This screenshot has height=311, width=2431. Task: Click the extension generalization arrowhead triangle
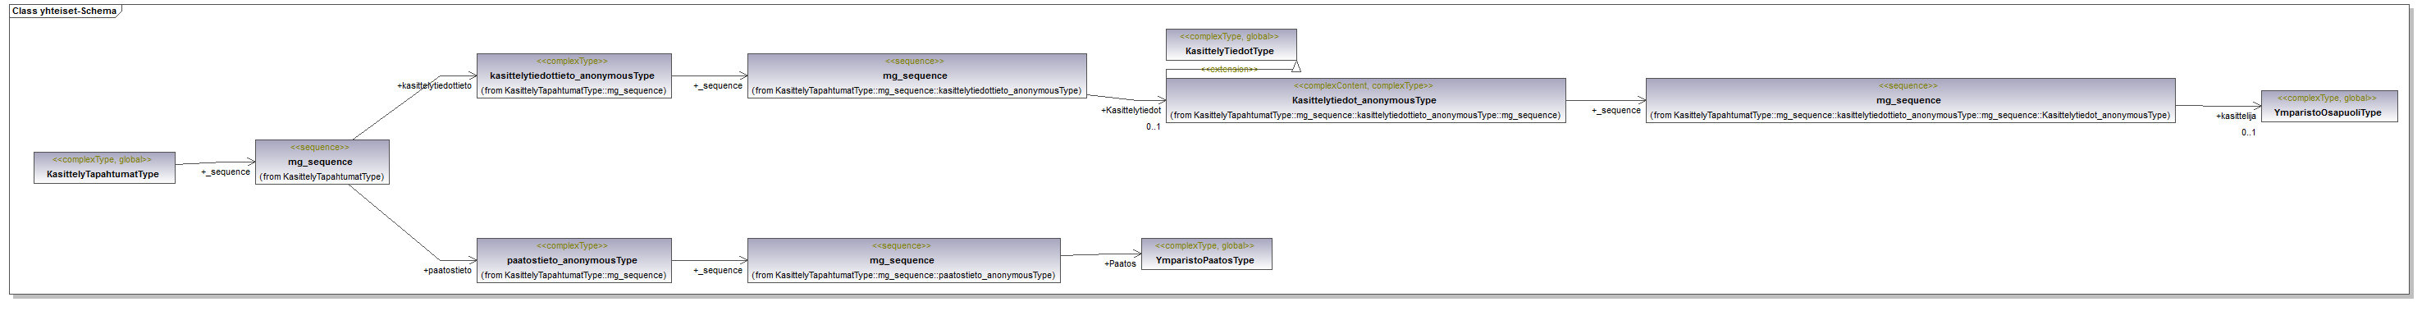coord(1295,66)
